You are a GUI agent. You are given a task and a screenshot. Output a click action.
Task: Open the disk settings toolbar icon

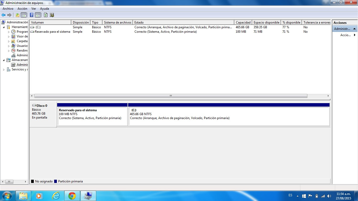[52, 15]
